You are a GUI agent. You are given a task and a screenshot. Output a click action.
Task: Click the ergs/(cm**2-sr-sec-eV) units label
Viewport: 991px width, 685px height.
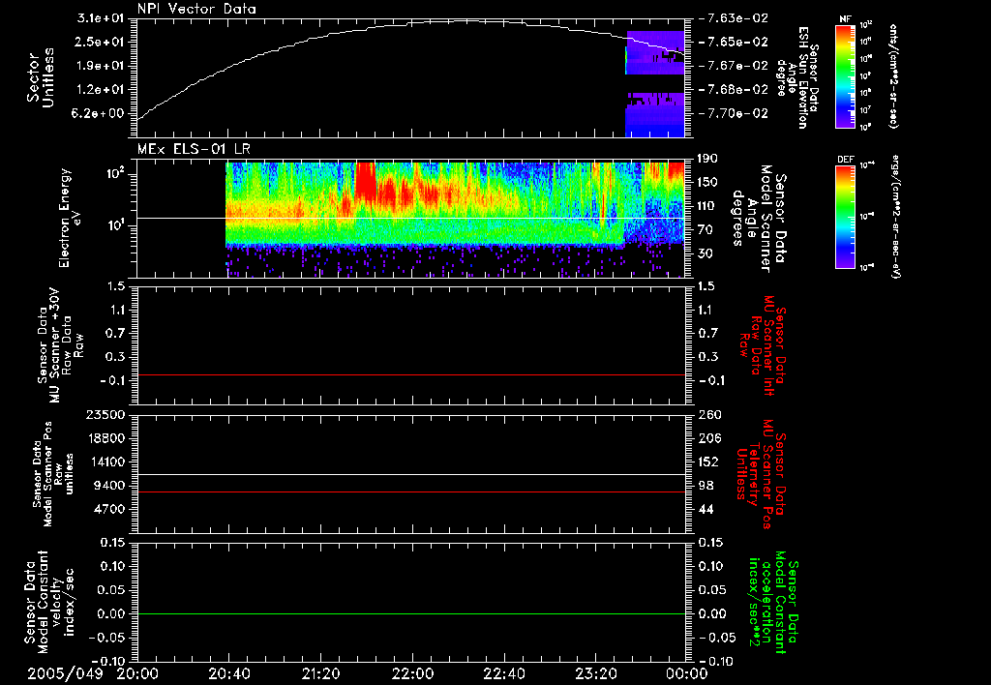(x=895, y=217)
